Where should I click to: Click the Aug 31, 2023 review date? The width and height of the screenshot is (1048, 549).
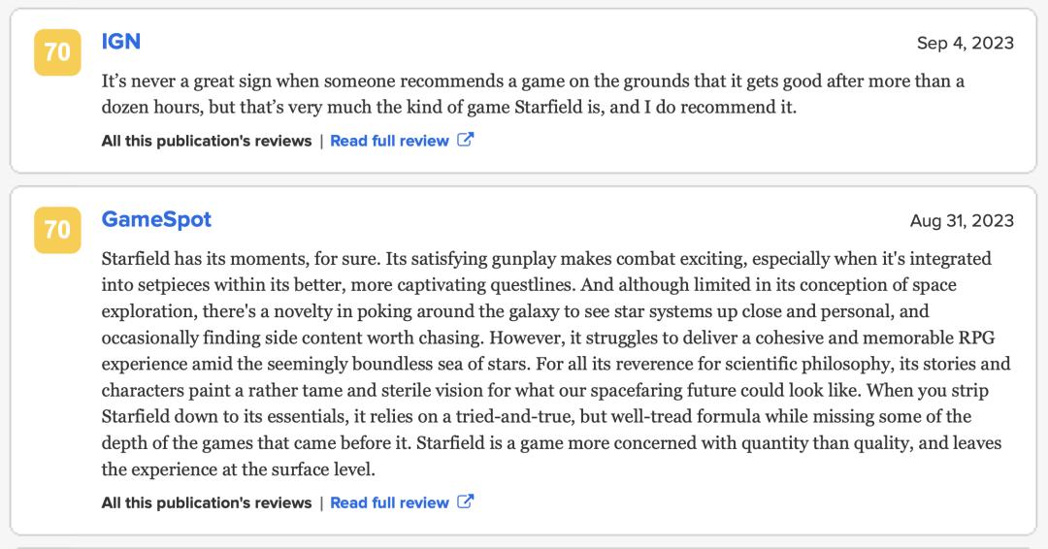click(x=962, y=220)
